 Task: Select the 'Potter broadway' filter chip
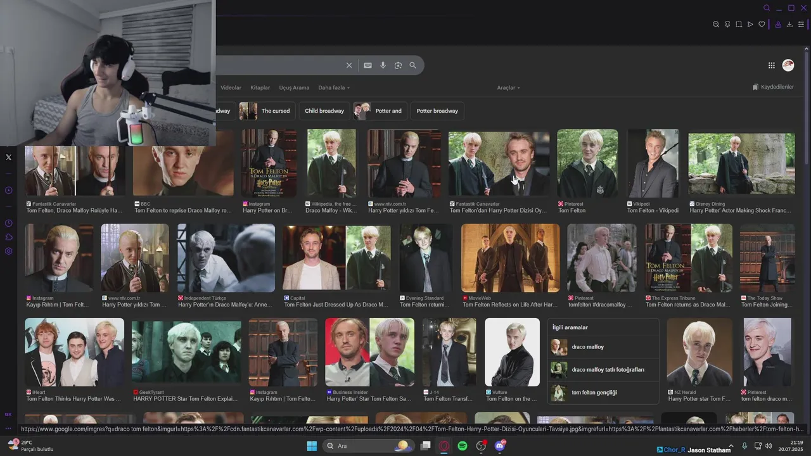(437, 111)
